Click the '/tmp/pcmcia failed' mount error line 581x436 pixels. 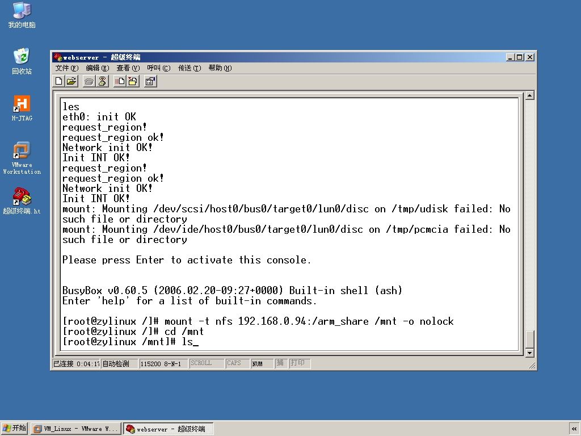coord(287,234)
